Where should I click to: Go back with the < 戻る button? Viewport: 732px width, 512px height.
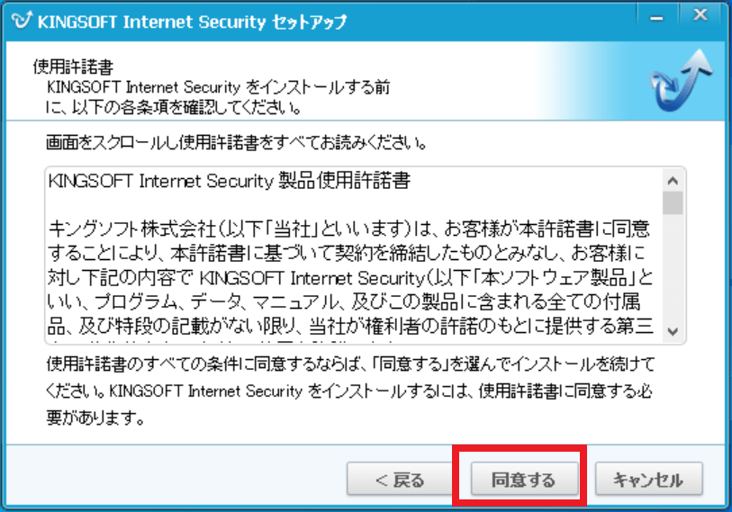(399, 479)
